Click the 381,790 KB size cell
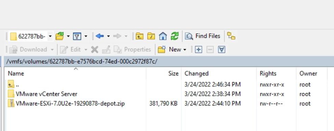The width and height of the screenshot is (334, 131). pyautogui.click(x=163, y=104)
